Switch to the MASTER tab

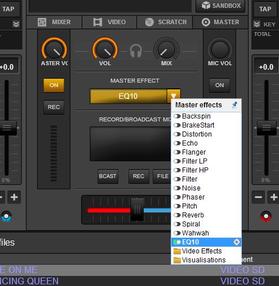coord(220,22)
